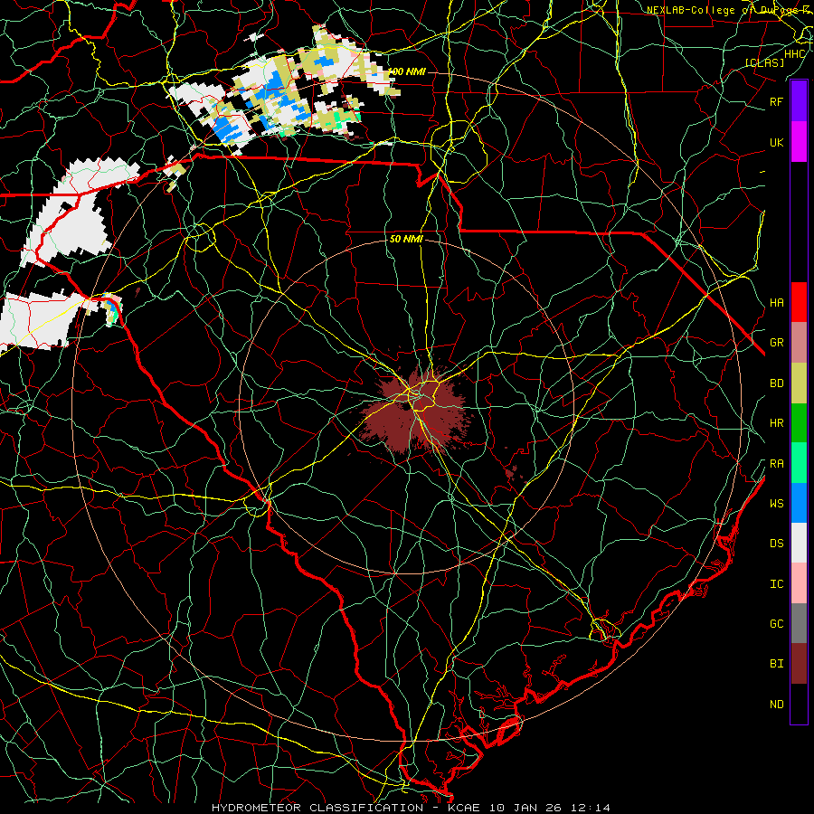This screenshot has height=814, width=814.
Task: Click the 100 NMI range ring label
Action: pyautogui.click(x=406, y=71)
